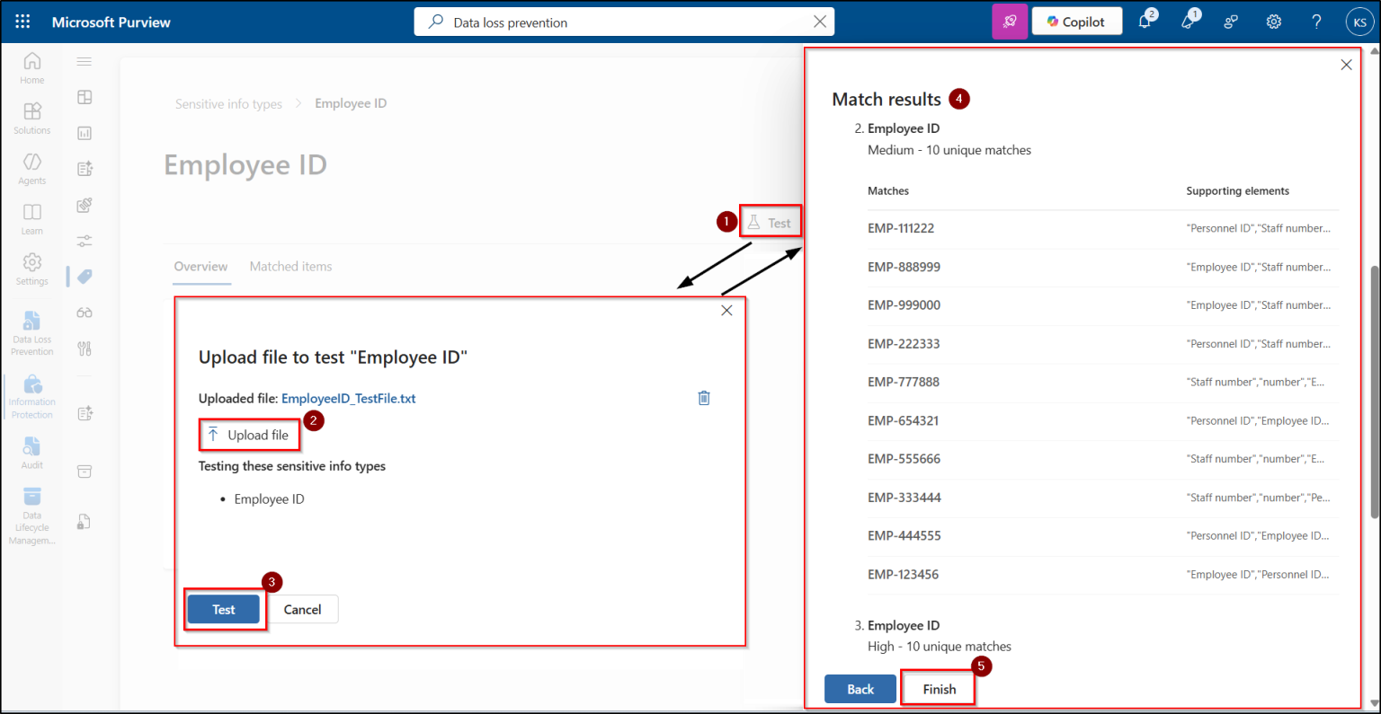
Task: Open the announcements megaphone icon
Action: [x=1189, y=21]
